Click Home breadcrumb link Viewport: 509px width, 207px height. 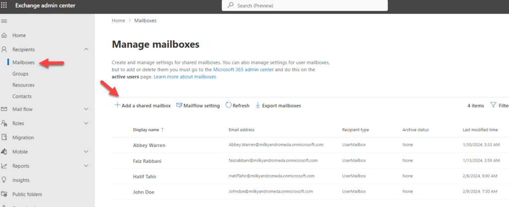pyautogui.click(x=118, y=20)
